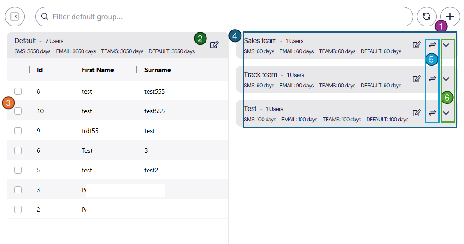Expand the Track team user list
This screenshot has height=244, width=464.
point(446,79)
